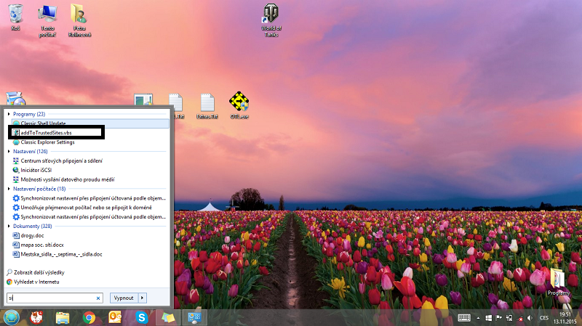Screen dimensions: 582x326
Task: Switch the CES input language indicator
Action: coord(543,318)
